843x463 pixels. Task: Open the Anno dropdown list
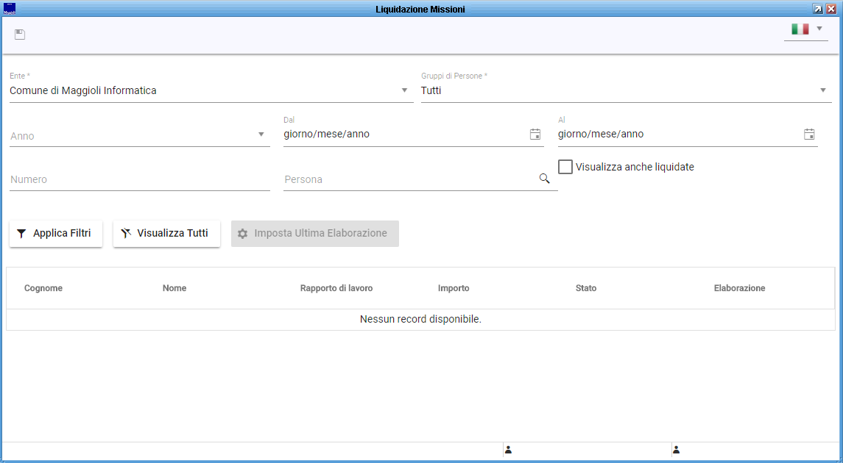tap(261, 134)
